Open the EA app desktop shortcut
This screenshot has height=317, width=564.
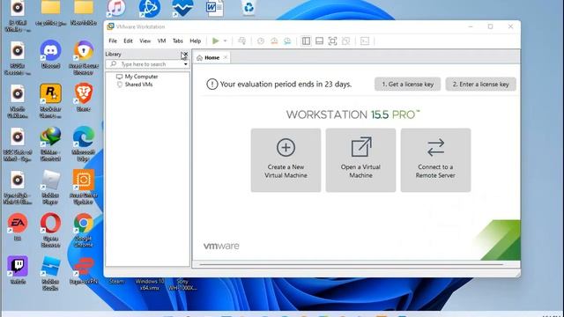point(18,226)
